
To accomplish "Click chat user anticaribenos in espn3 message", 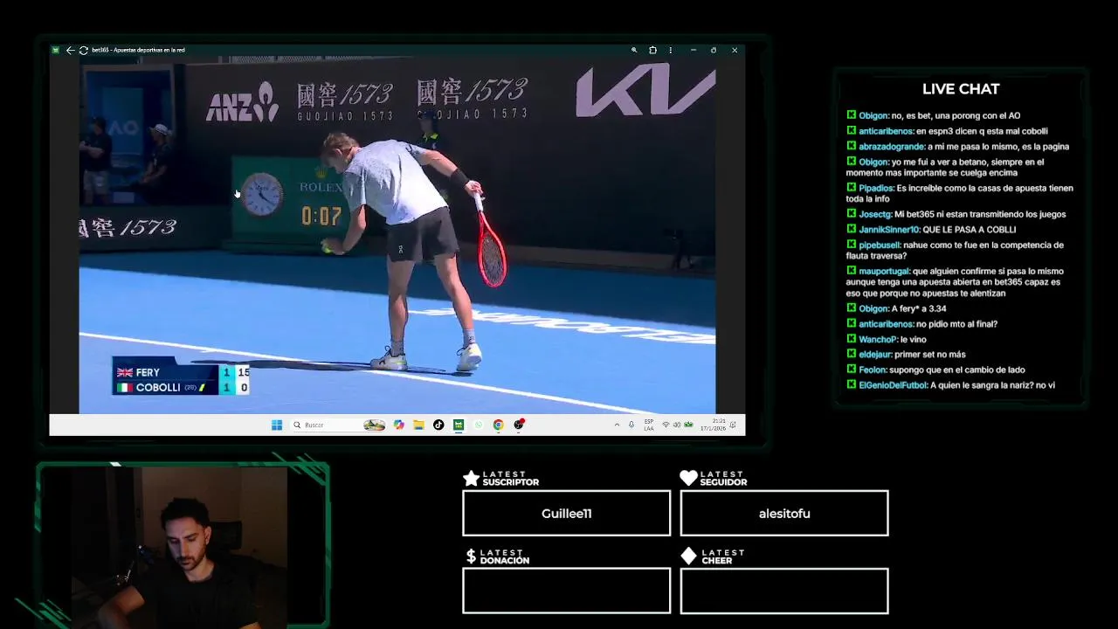I will pos(886,131).
